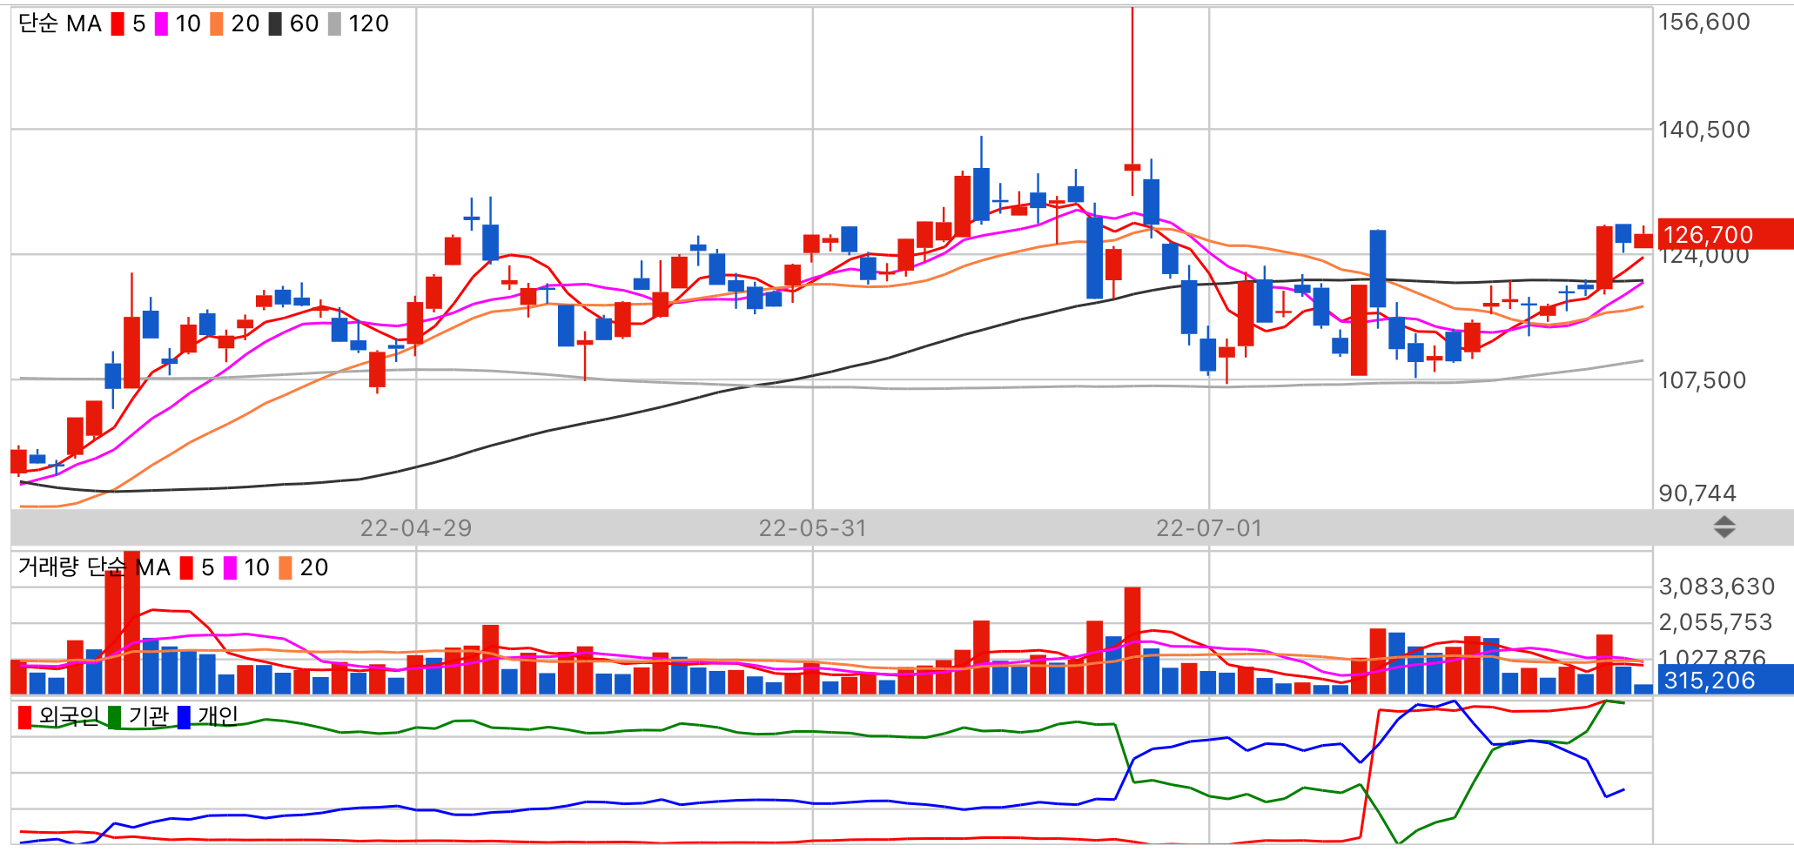1794x852 pixels.
Task: Click the 22-07-01 date label
Action: 1209,528
